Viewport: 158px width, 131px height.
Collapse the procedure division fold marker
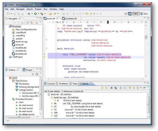pos(46,40)
